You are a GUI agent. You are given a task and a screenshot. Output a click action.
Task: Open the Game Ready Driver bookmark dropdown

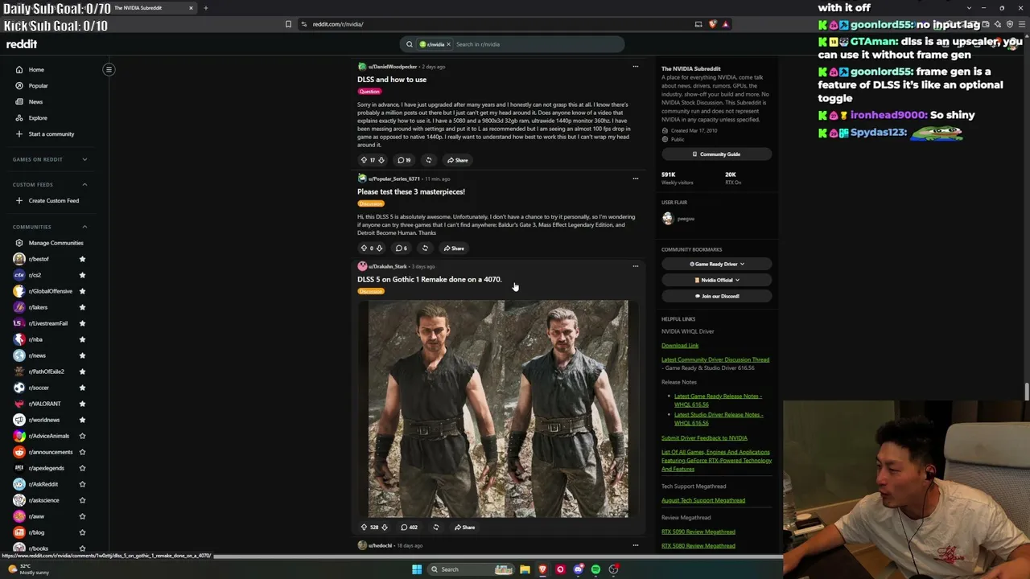[716, 264]
